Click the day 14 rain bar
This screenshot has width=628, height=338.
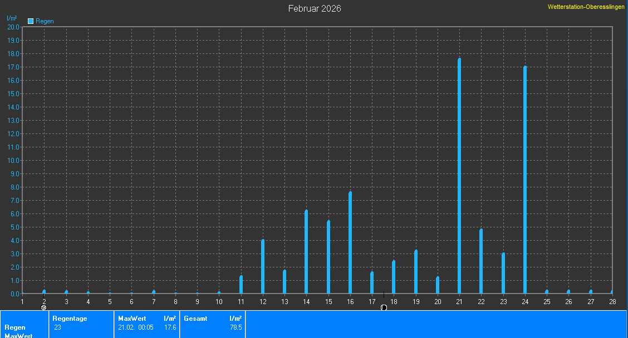306,251
